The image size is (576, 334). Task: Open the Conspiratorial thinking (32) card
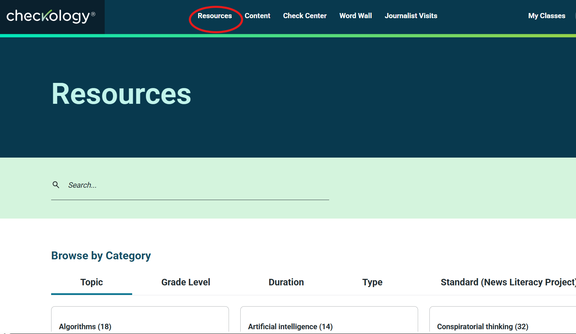(x=503, y=320)
